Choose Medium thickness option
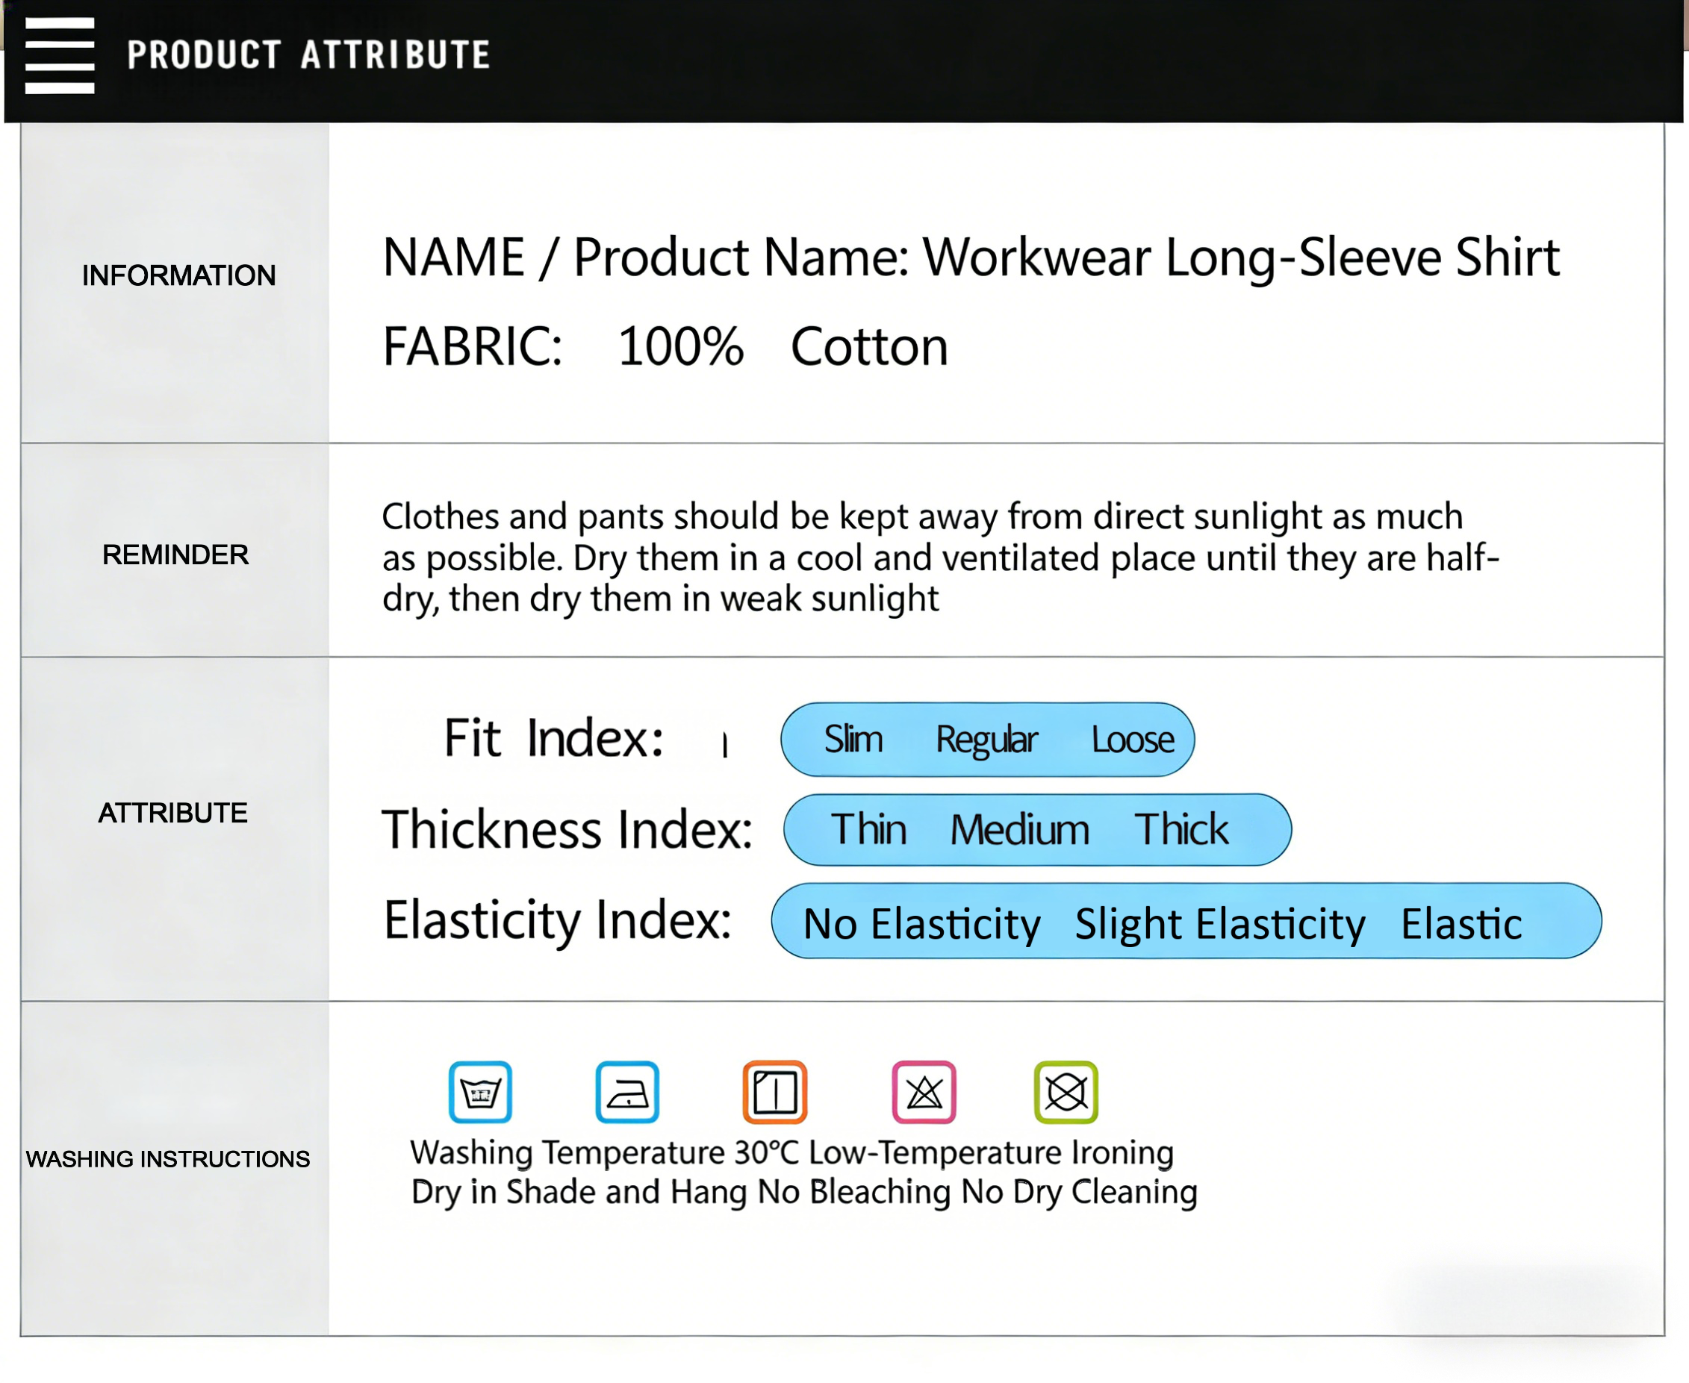 [1019, 829]
